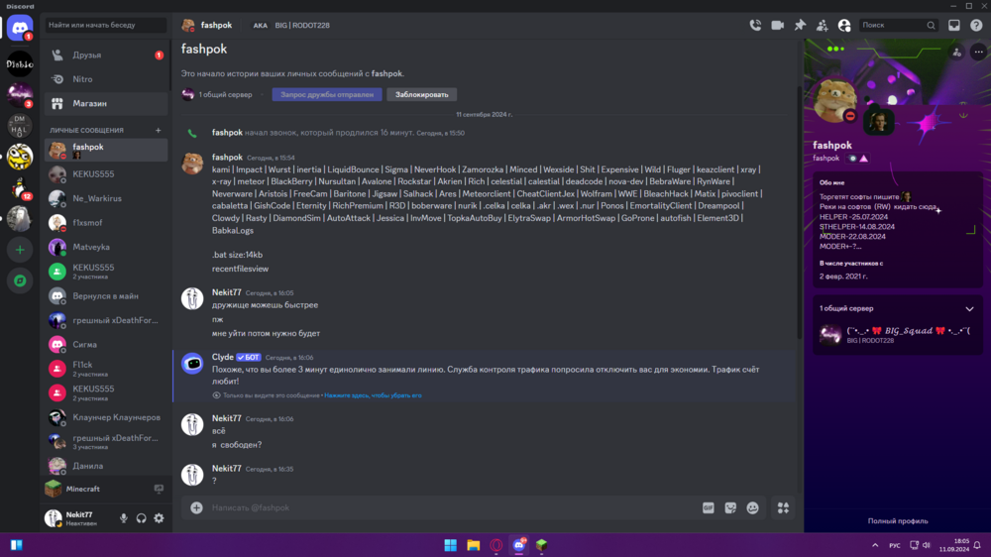Image resolution: width=991 pixels, height=557 pixels.
Task: Open the inbox icon
Action: (953, 26)
